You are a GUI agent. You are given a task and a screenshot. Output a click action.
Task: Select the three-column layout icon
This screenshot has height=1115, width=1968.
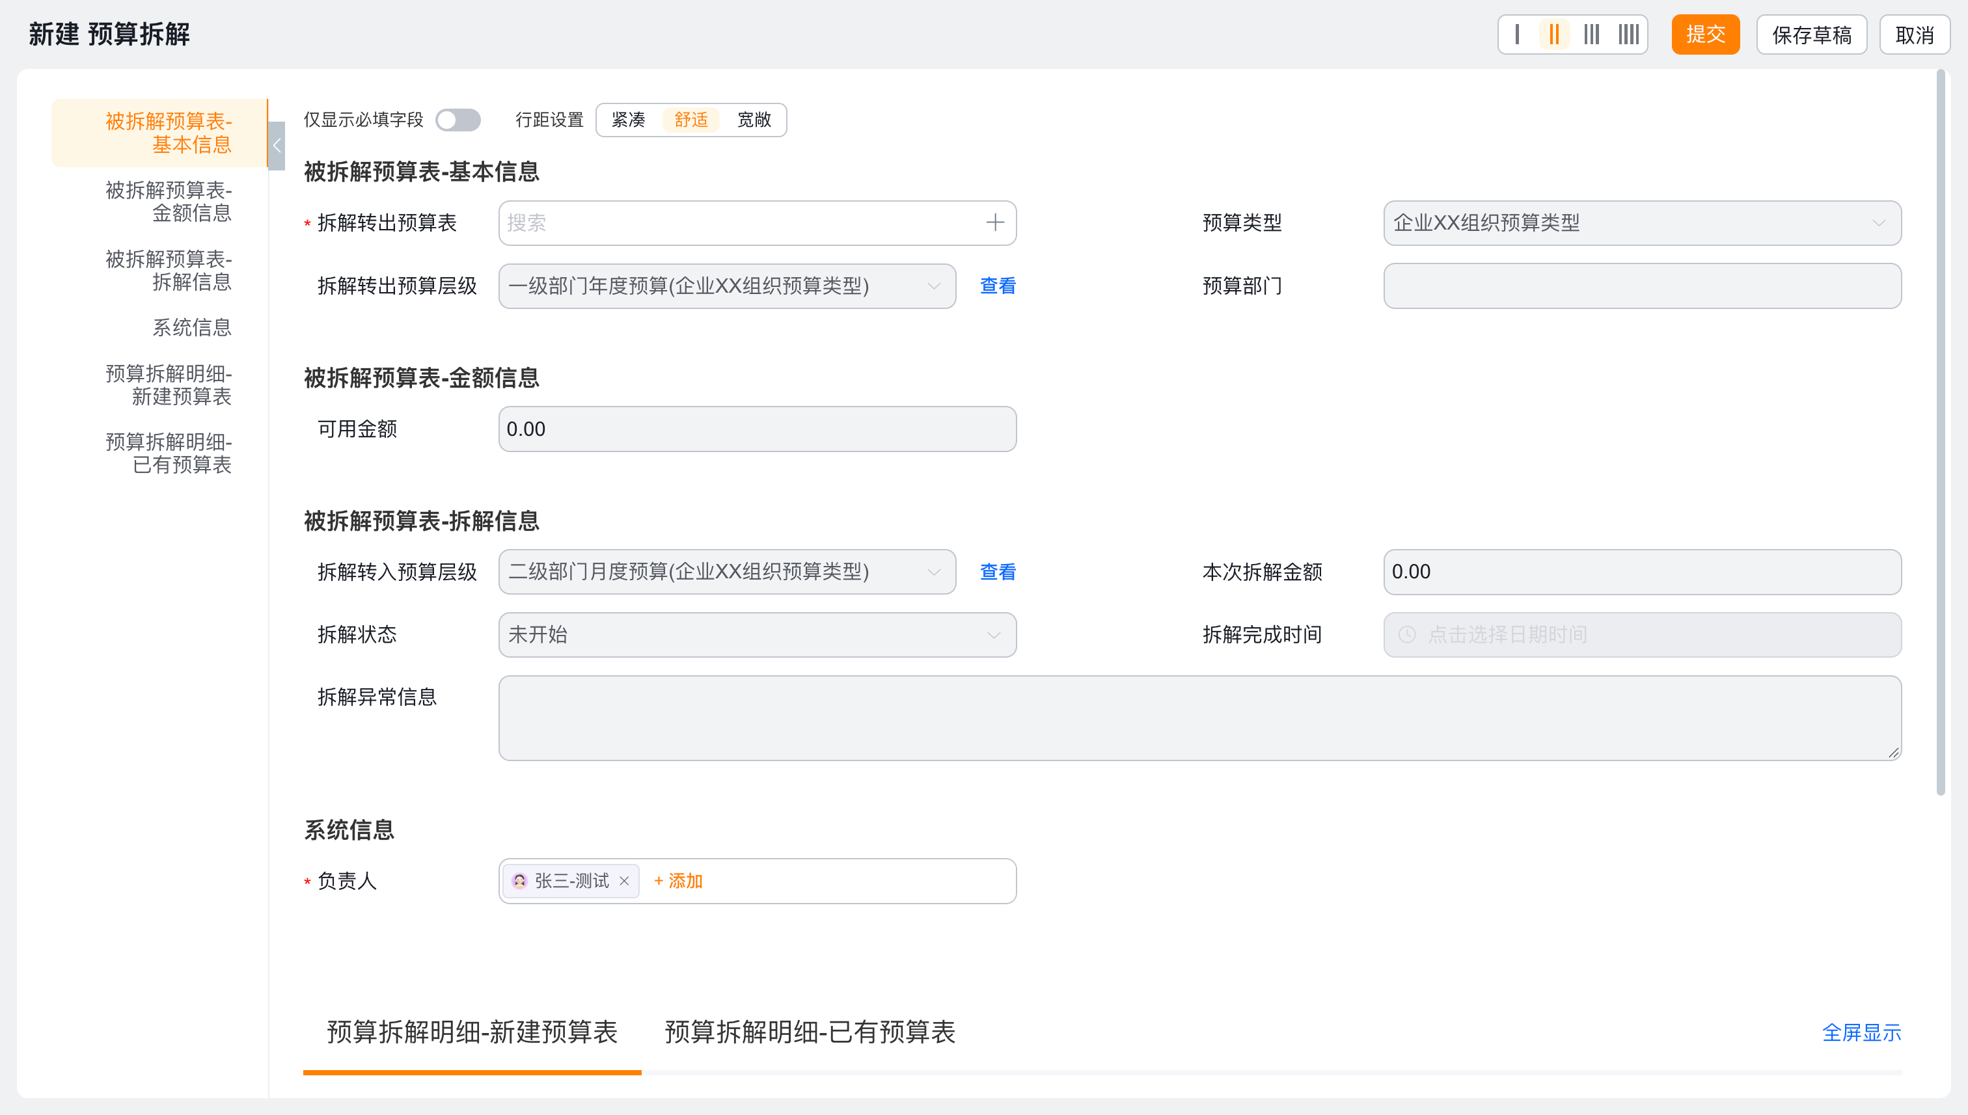1592,34
